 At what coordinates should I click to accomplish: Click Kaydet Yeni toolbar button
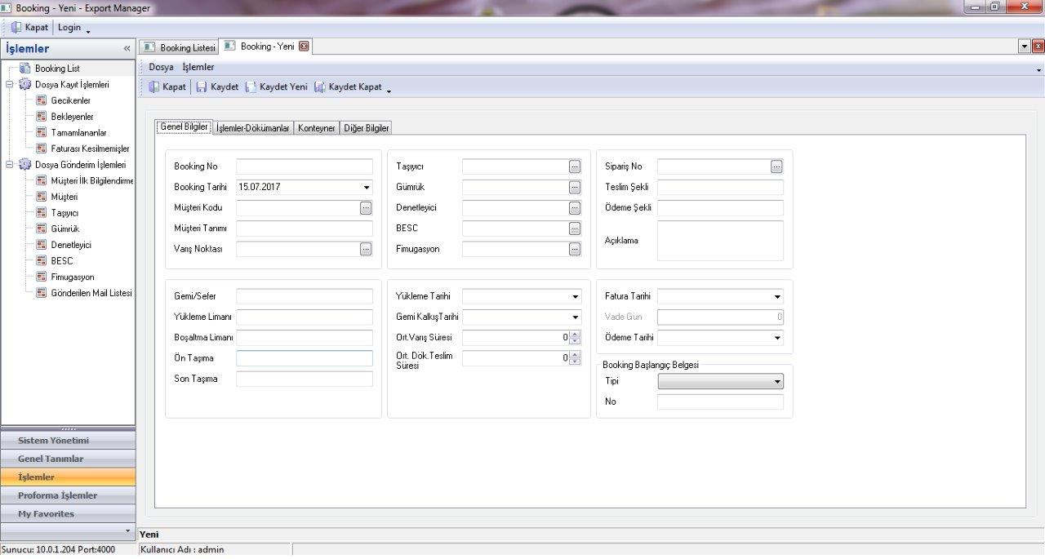pos(276,87)
